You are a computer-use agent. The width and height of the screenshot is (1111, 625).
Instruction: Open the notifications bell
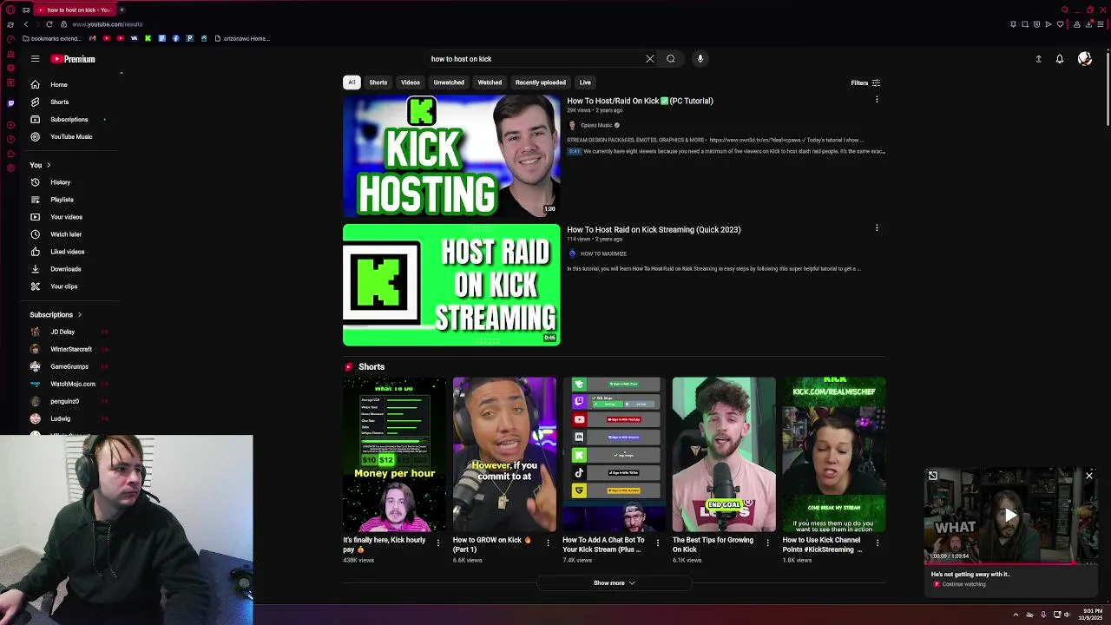(x=1060, y=59)
